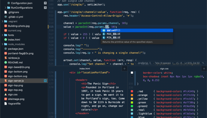Switch to the sign.css editor tab
Image resolution: width=207 pixels, height=118 pixels.
(x=164, y=69)
